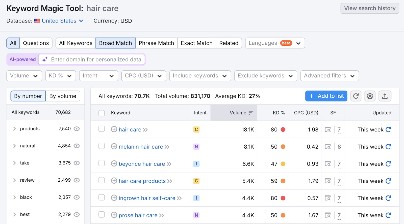Export keywords with upload icon
This screenshot has height=224, width=404.
pyautogui.click(x=385, y=96)
